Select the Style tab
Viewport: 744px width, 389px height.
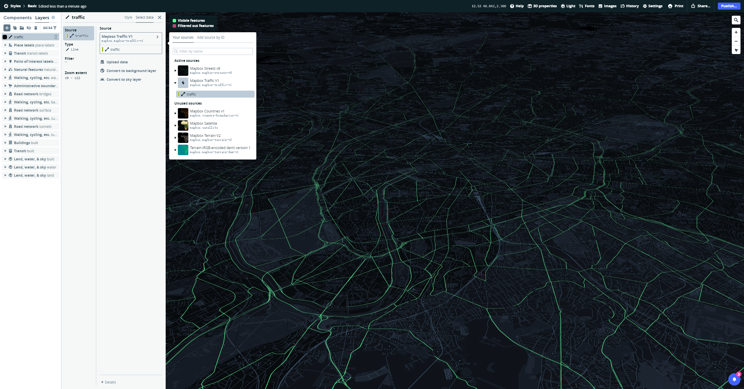pos(128,17)
